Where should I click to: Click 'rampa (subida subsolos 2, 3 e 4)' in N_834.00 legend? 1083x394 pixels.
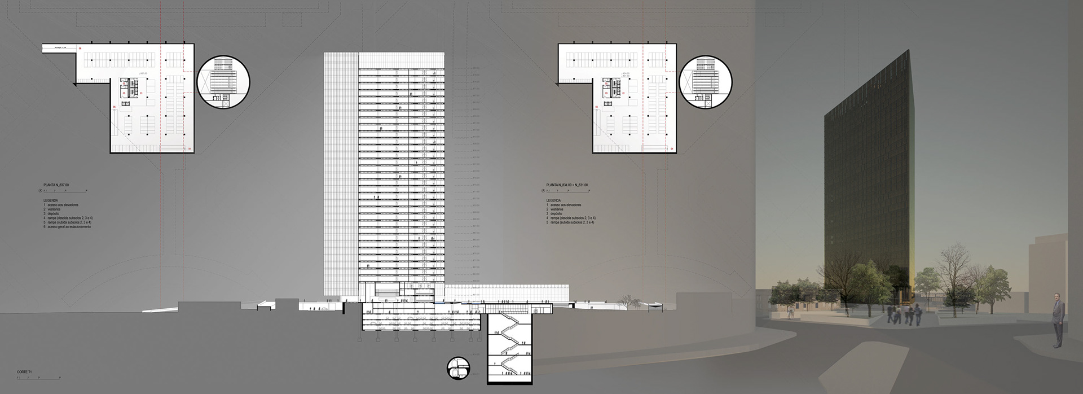click(572, 222)
